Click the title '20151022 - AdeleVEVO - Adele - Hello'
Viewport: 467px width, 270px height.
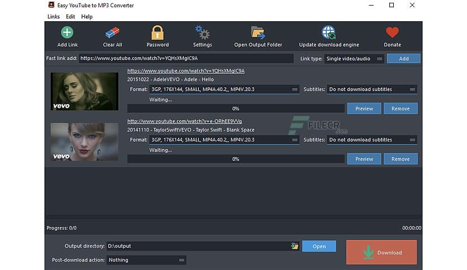(170, 79)
